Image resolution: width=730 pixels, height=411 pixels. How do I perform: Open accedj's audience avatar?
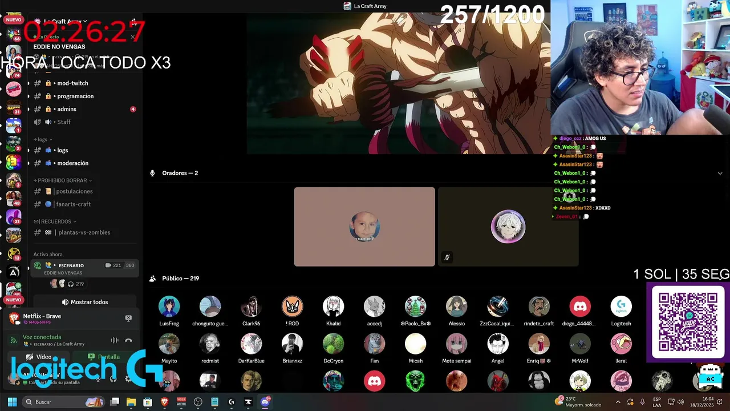click(374, 307)
